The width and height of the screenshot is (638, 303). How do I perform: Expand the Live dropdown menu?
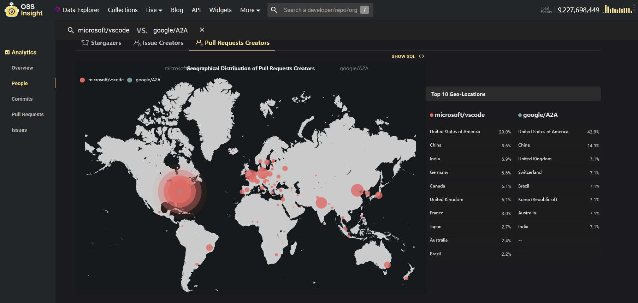click(x=154, y=10)
